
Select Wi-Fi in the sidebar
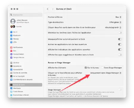click(x=26, y=32)
